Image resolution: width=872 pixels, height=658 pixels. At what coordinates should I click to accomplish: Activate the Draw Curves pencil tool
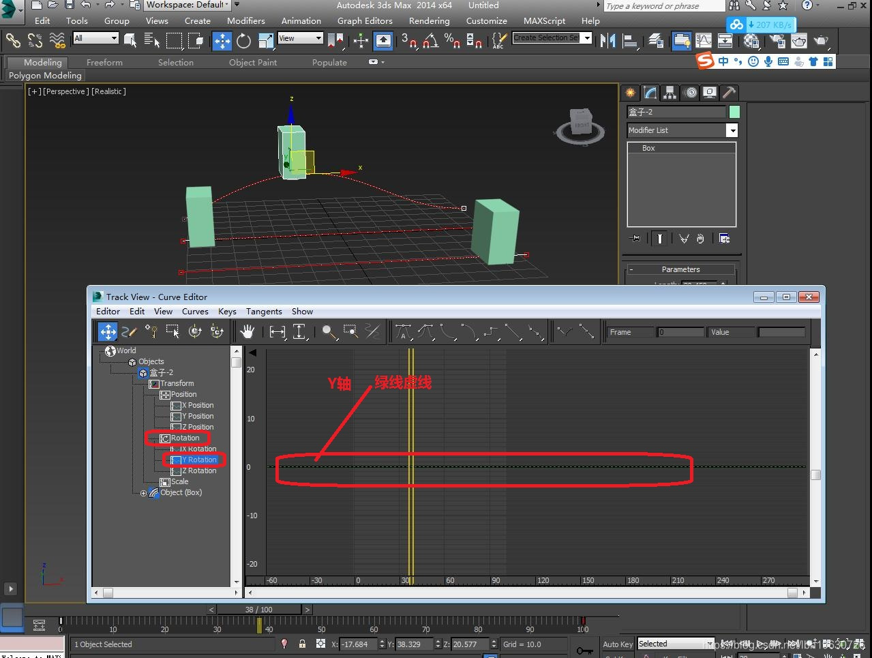point(129,332)
